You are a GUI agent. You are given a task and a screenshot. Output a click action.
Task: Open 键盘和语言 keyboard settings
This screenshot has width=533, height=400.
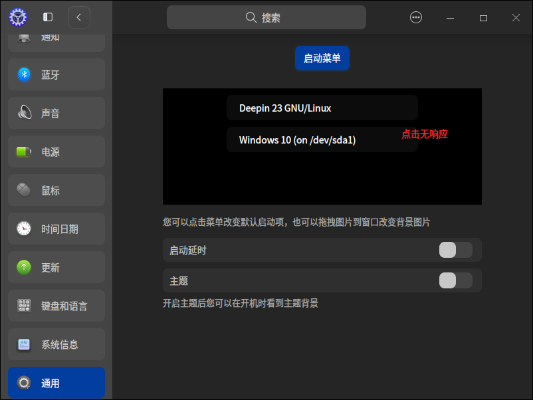(x=56, y=306)
